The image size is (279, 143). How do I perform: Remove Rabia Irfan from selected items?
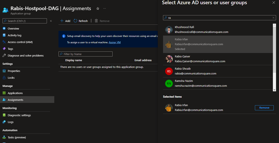coord(264,108)
